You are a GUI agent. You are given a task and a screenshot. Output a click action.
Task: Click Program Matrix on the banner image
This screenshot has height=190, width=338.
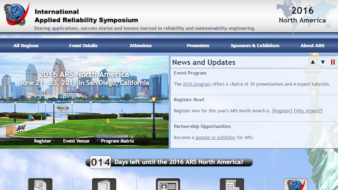117,141
